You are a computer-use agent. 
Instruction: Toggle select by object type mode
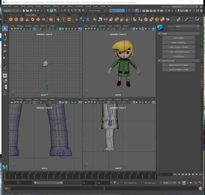(x=52, y=11)
